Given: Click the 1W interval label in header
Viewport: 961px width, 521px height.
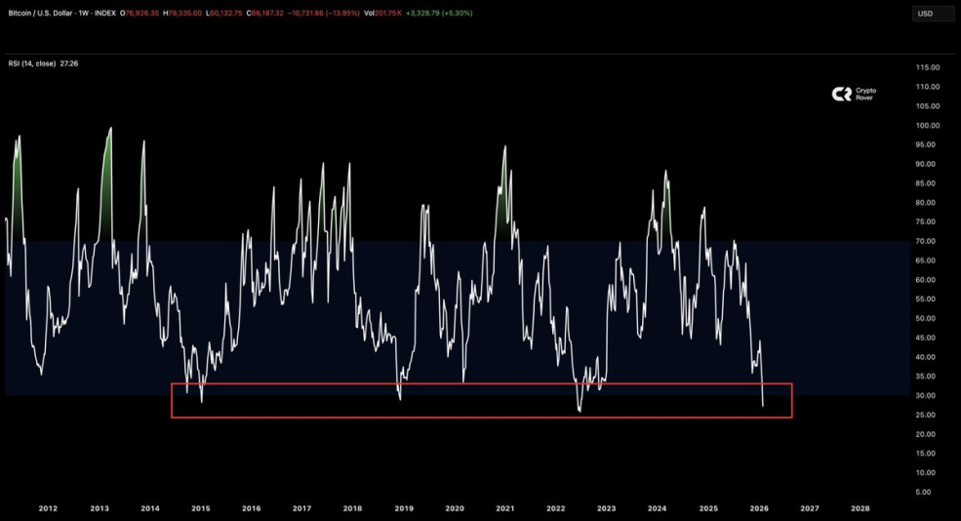Looking at the screenshot, I should pyautogui.click(x=84, y=13).
